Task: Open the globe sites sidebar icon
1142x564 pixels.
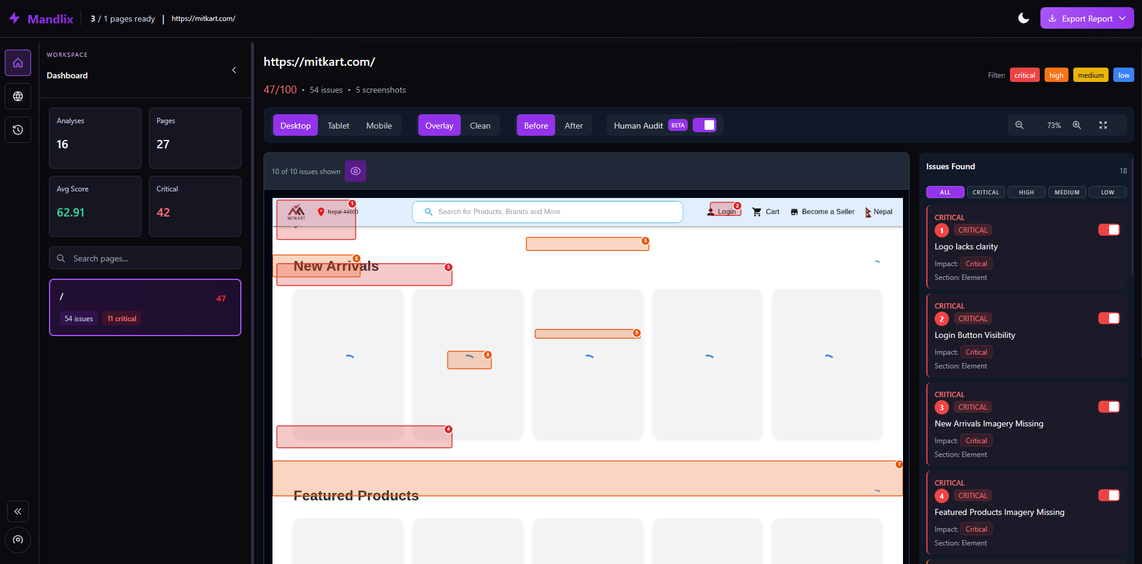Action: [18, 96]
